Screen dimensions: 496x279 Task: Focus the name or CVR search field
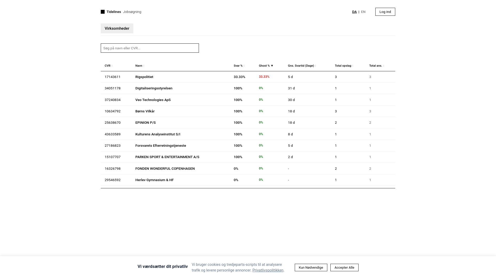click(x=150, y=48)
